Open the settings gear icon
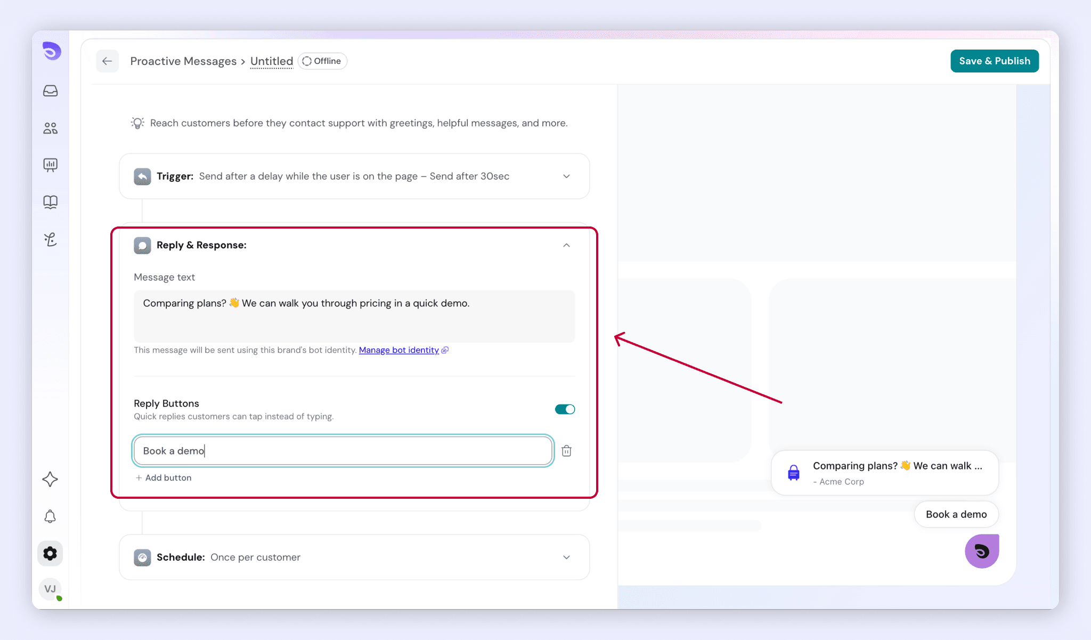1091x640 pixels. coord(50,553)
